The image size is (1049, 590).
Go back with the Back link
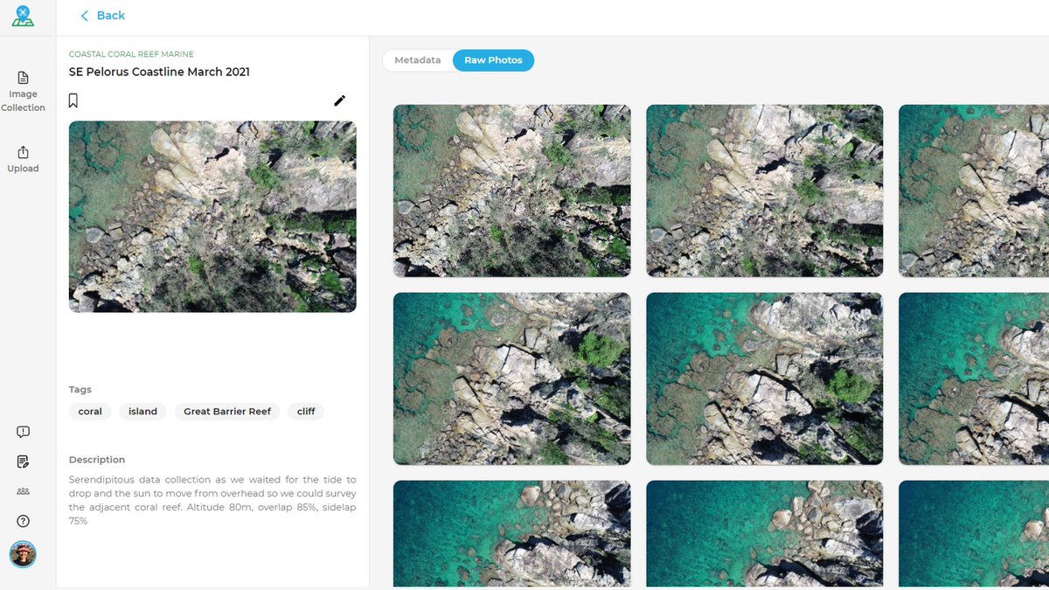pyautogui.click(x=102, y=16)
